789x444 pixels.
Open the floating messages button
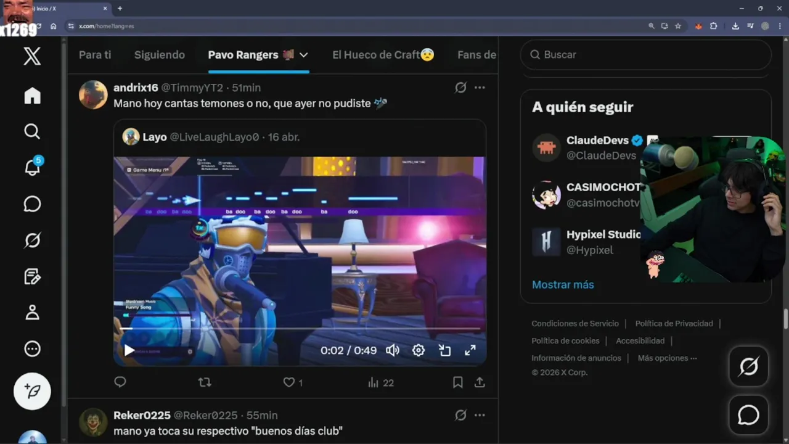748,415
